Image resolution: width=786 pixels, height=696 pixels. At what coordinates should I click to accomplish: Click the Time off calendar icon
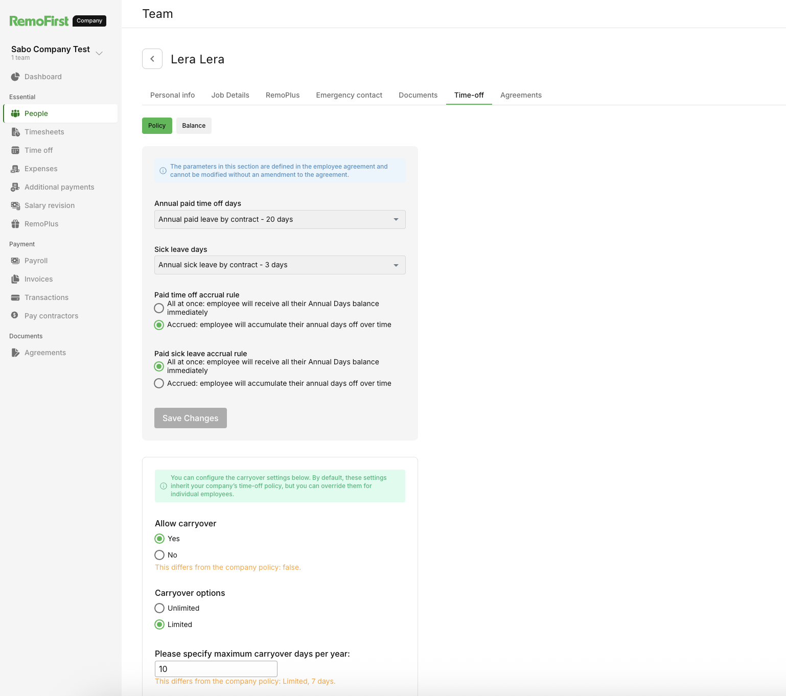pos(15,150)
